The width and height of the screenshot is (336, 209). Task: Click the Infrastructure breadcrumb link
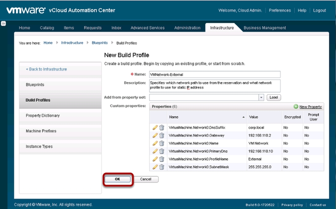72,43
